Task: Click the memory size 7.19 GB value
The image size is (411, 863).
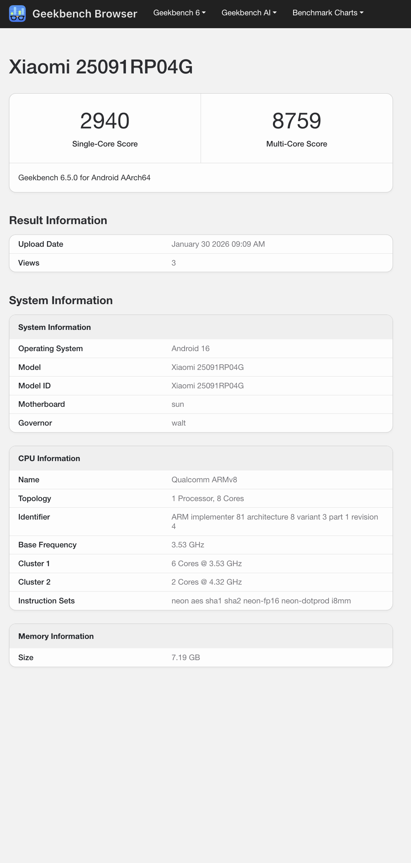Action: 186,658
